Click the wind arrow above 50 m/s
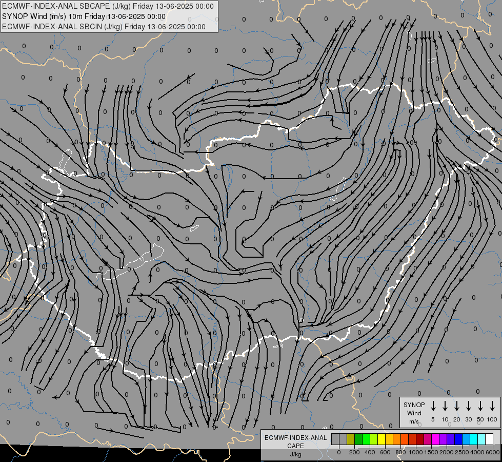Viewport: 502px width, 462px height. point(480,406)
